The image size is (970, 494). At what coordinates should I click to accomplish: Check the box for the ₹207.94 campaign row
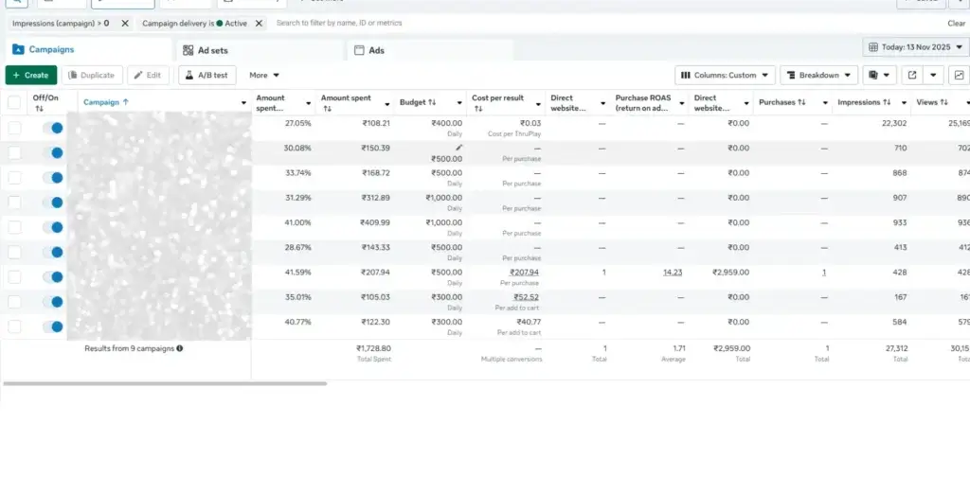[x=14, y=276]
